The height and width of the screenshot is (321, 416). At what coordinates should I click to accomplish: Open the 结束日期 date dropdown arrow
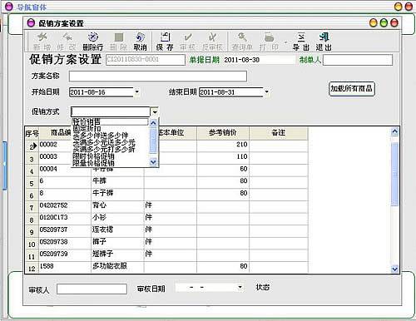tap(267, 91)
